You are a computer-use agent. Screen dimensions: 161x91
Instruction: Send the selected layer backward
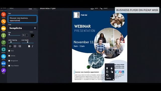[107, 75]
